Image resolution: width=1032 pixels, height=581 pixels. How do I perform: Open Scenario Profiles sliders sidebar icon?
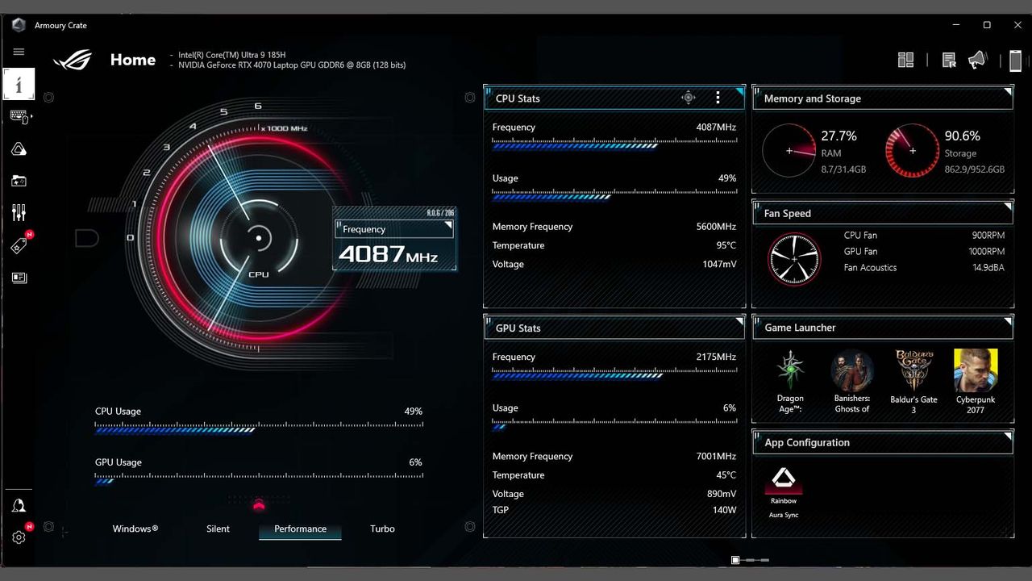[x=19, y=213]
